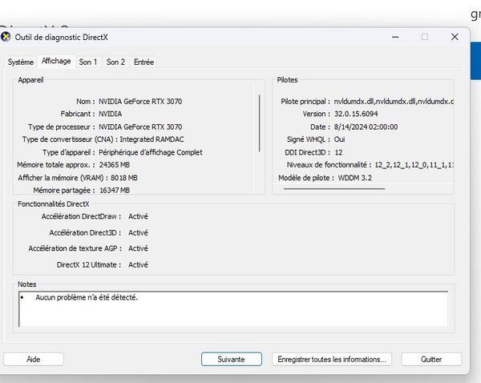This screenshot has width=481, height=383.
Task: Click the Integrated RAMDAC value
Action: (x=152, y=139)
